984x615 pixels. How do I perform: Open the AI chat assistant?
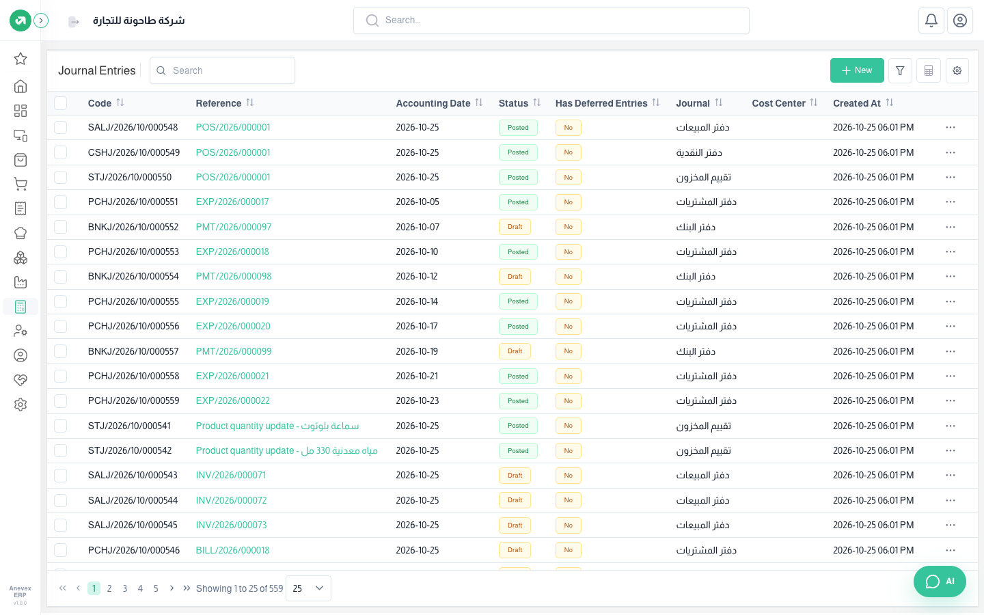(940, 582)
